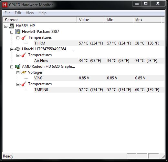Select the Voltages label
Image resolution: width=168 pixels, height=162 pixels.
pyautogui.click(x=35, y=72)
